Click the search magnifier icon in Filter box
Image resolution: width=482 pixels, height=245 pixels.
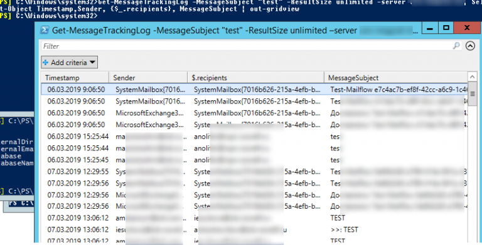456,46
